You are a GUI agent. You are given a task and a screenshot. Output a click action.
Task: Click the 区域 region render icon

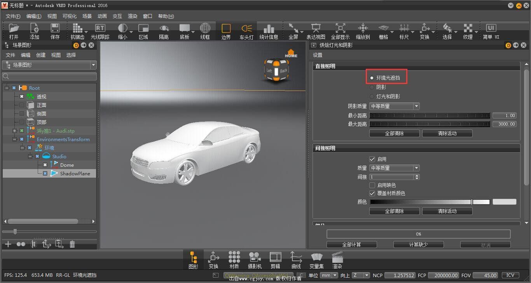[143, 28]
